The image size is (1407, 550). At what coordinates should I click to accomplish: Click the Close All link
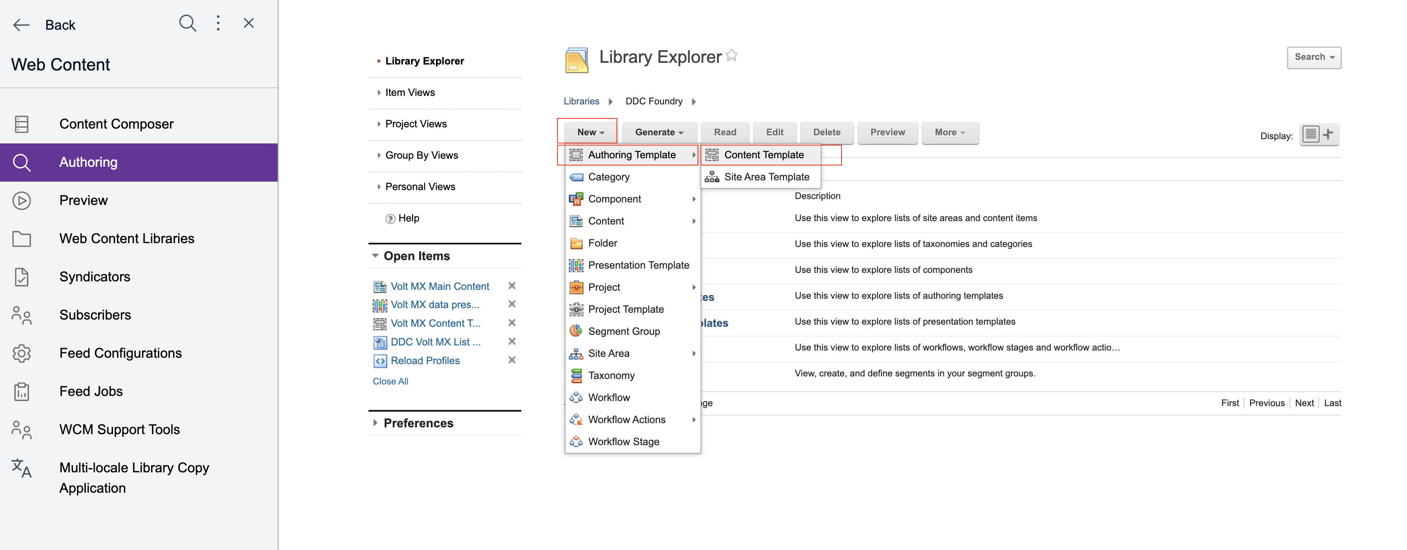coord(390,381)
